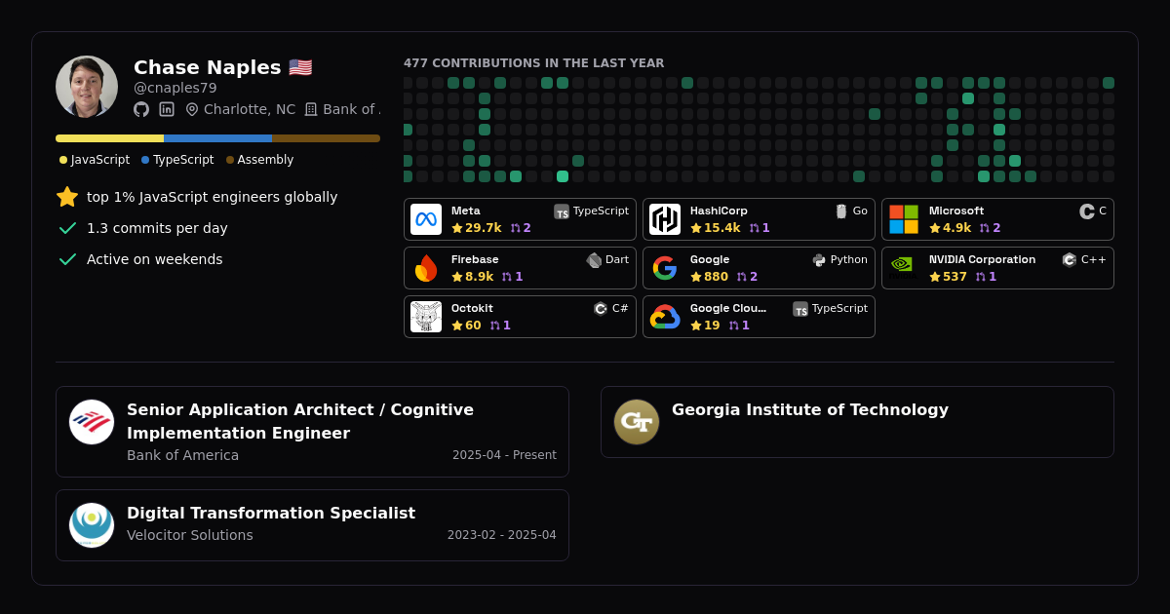The height and width of the screenshot is (614, 1170).
Task: Click the Google Cloud logo
Action: (x=665, y=317)
